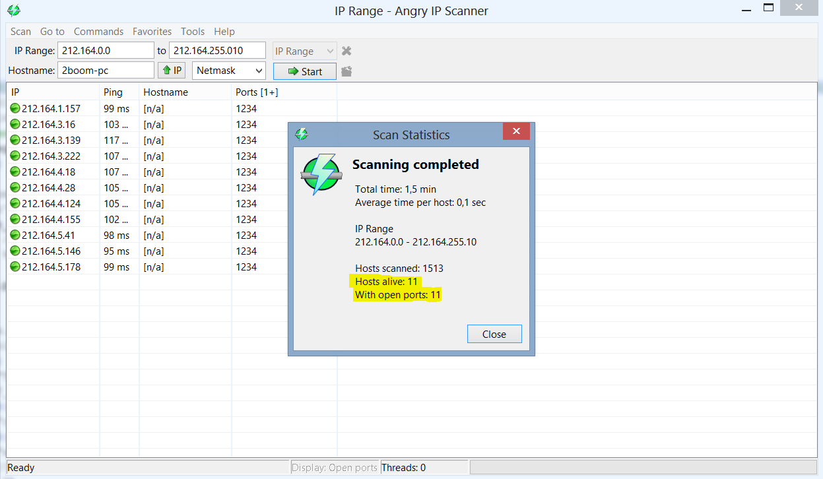Open the fetchers preferences icon next to Start

tap(346, 71)
